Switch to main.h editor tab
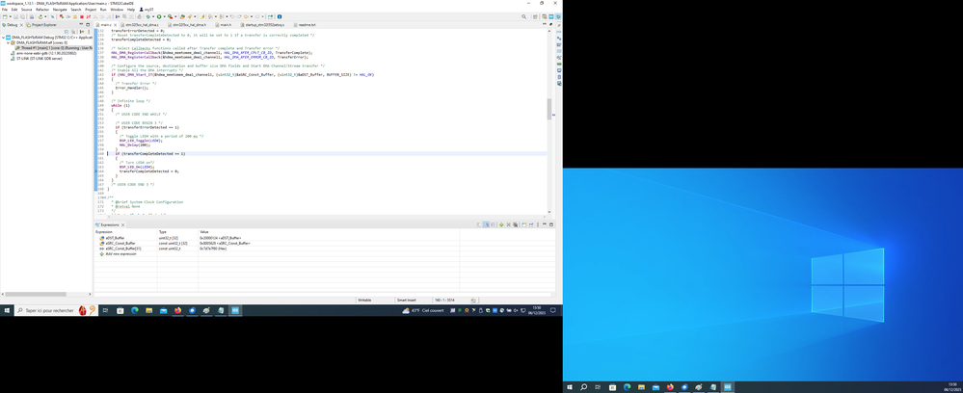The image size is (963, 393). (224, 25)
